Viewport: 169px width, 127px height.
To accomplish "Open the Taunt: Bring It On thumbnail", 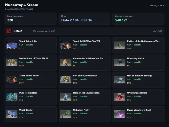I will click(x=12, y=45).
